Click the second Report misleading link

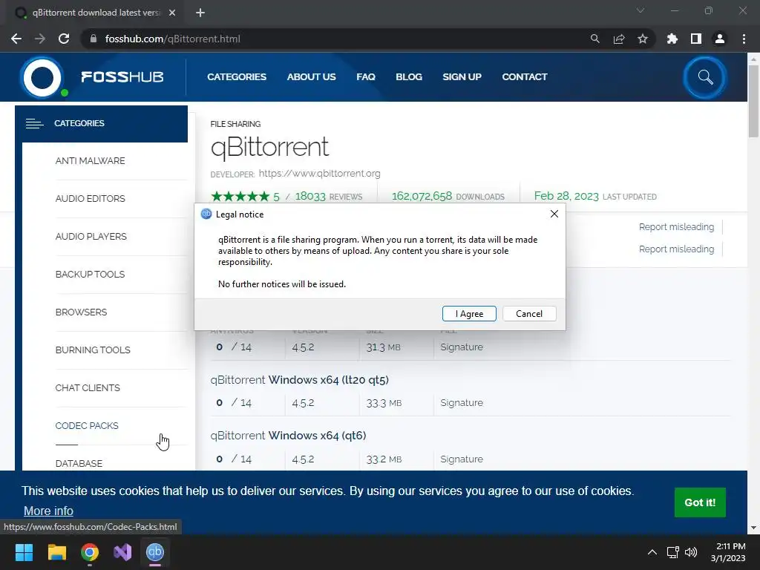[x=676, y=249]
